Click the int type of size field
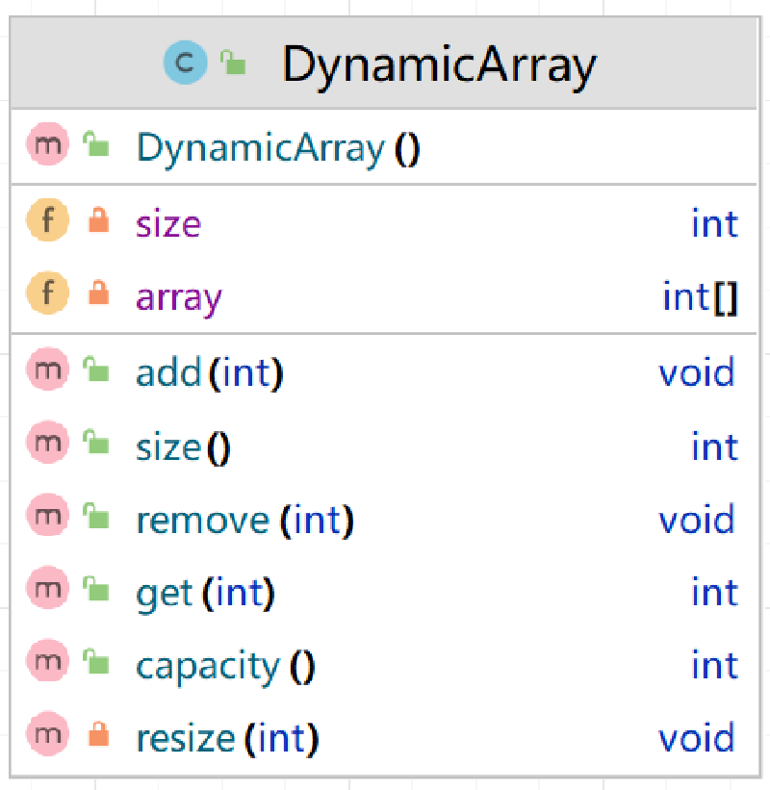This screenshot has height=790, width=770. (x=714, y=223)
